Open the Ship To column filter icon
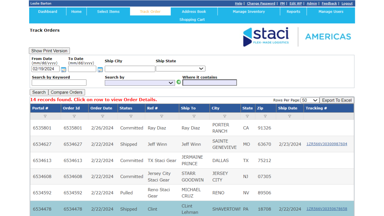Viewport: 384px width, 216px height. [x=194, y=116]
